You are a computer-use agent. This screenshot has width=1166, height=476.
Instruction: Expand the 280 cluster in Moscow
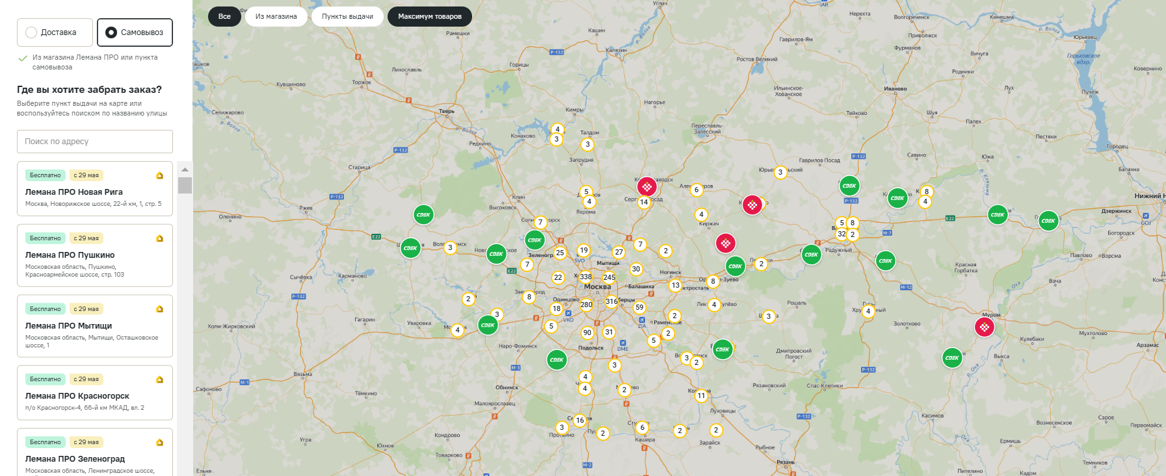point(586,305)
